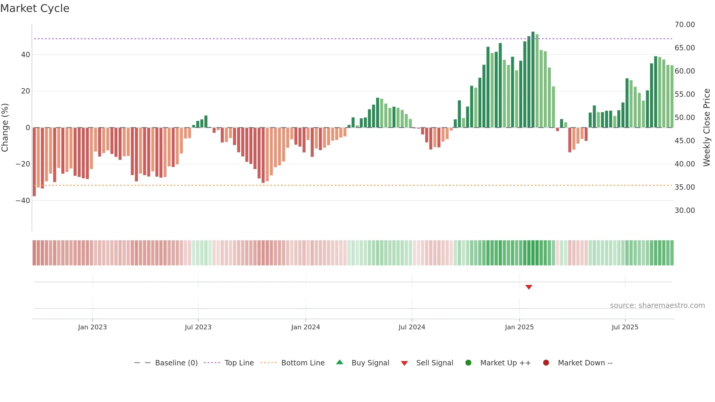
Task: Click the 55.00 price axis label
Action: pyautogui.click(x=685, y=94)
